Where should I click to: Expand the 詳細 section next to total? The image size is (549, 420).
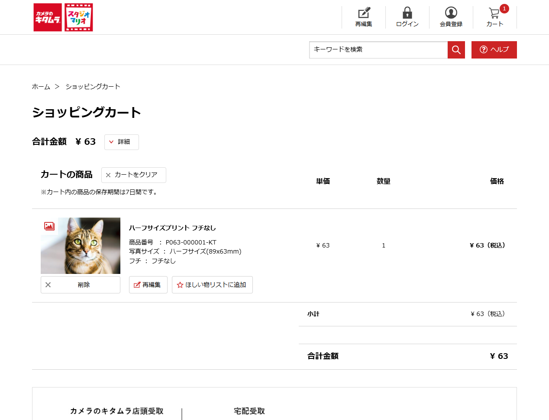(121, 142)
